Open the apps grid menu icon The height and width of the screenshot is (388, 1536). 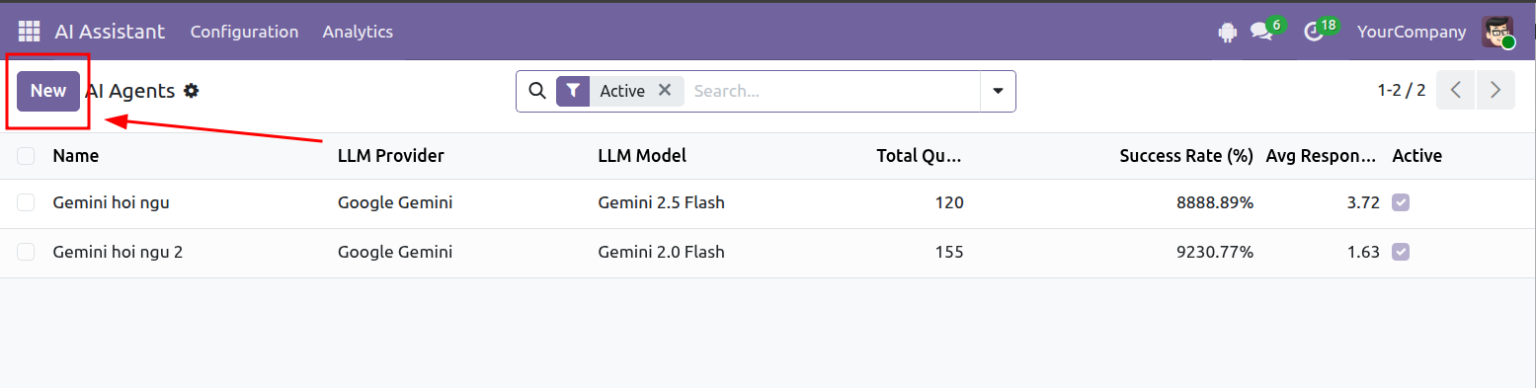click(x=29, y=32)
